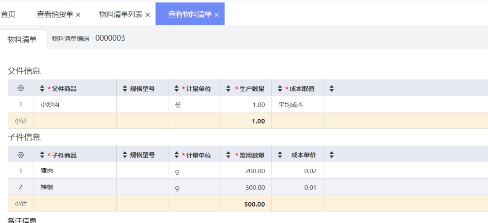Open column settings gear in 子件信息 table
Image resolution: width=488 pixels, height=223 pixels.
pyautogui.click(x=21, y=155)
